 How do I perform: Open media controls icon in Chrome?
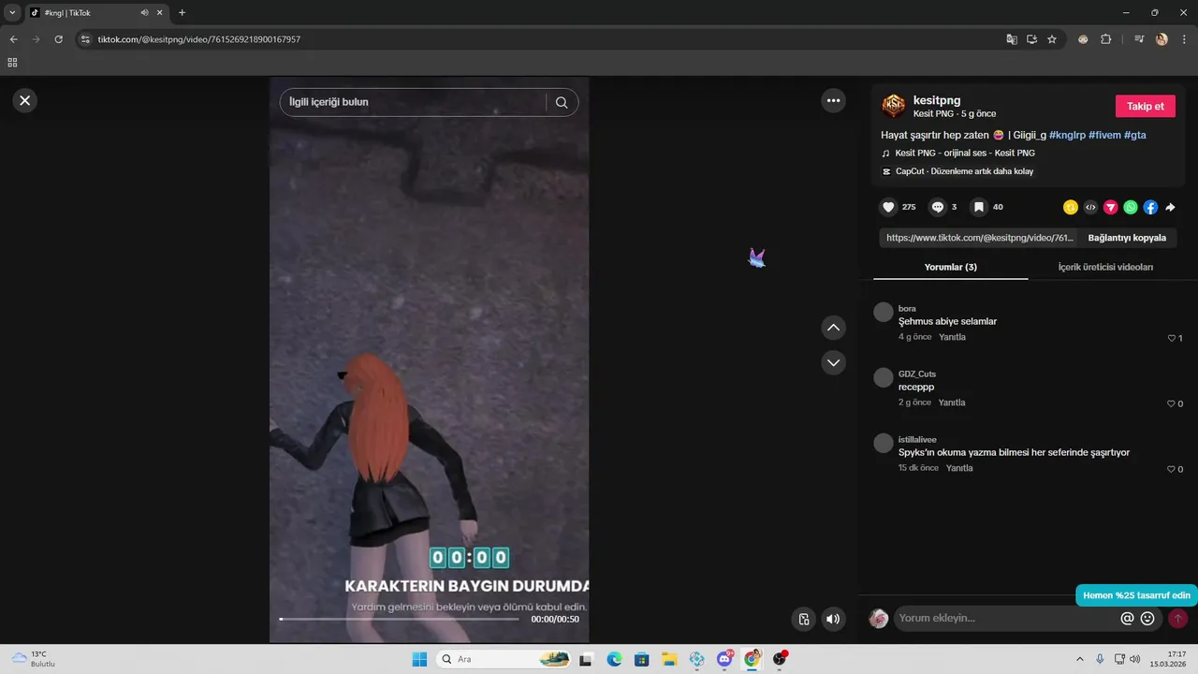tap(1139, 39)
